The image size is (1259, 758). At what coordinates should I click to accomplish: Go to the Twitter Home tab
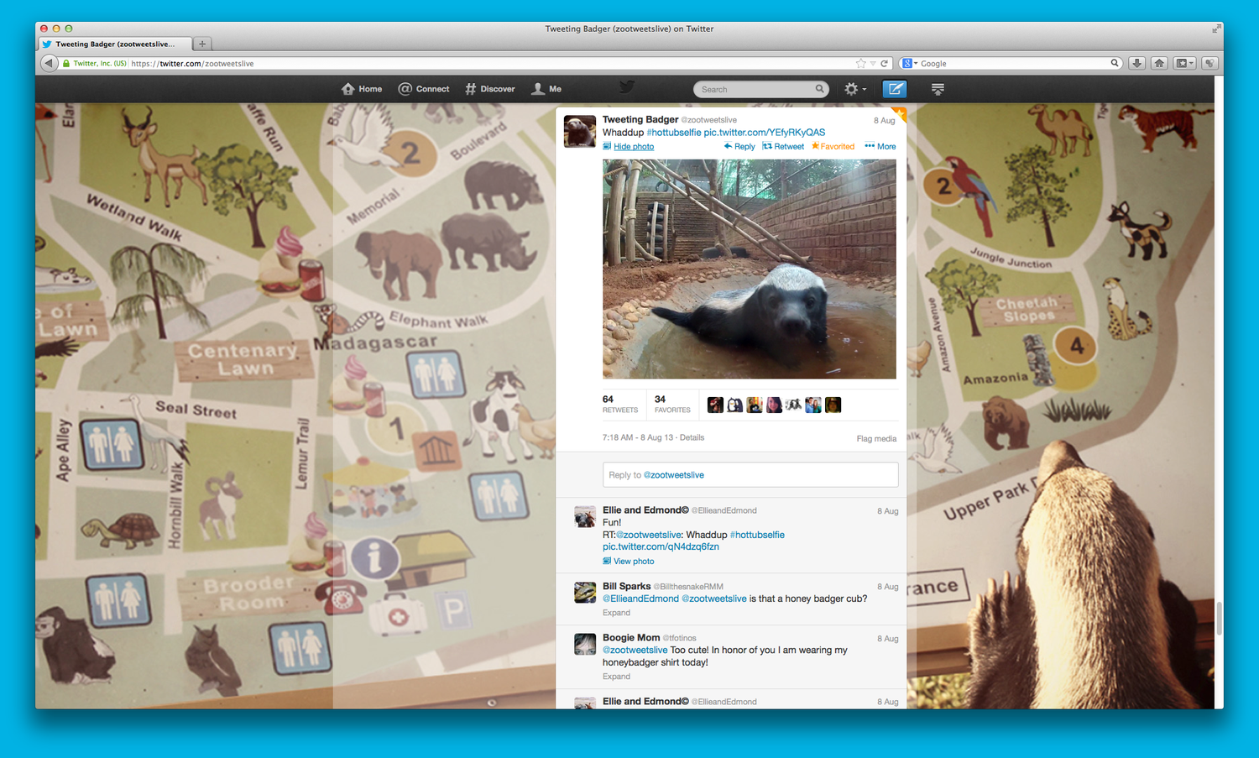[362, 89]
